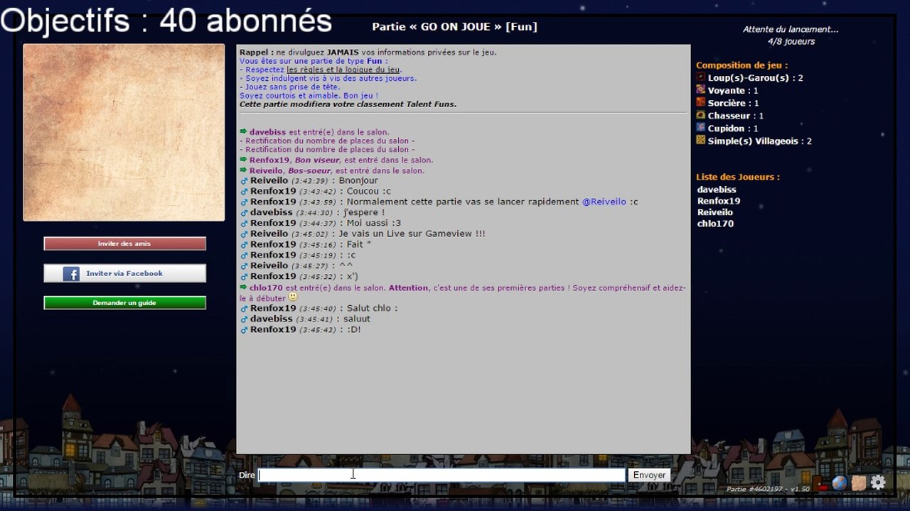Viewport: 910px width, 511px height.
Task: Click the Sorcière role icon
Action: [x=700, y=103]
